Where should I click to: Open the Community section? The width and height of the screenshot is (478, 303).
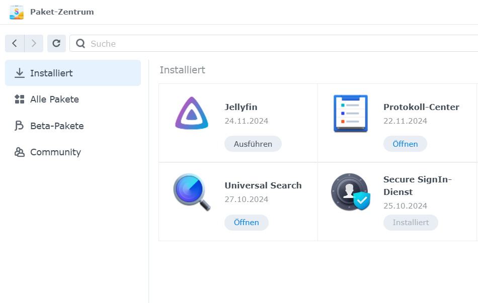pos(73,152)
